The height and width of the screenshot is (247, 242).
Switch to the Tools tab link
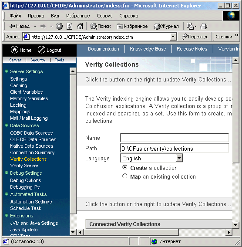60,60
